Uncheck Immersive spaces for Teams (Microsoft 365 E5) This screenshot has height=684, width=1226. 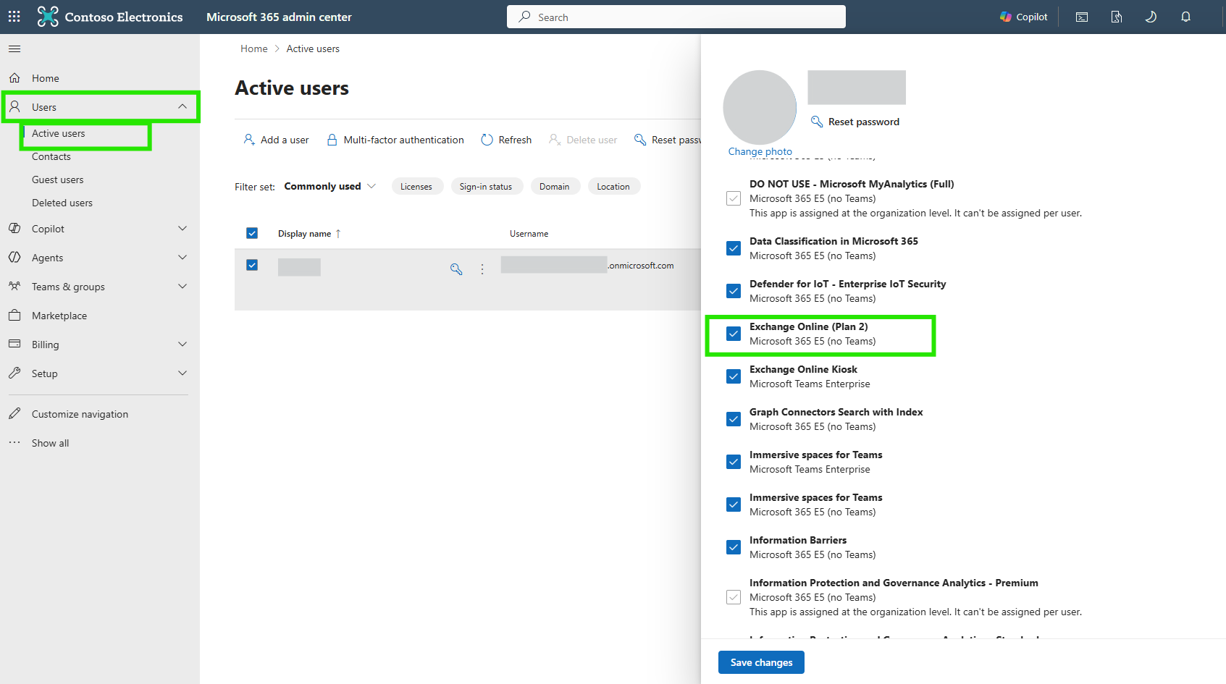[734, 504]
